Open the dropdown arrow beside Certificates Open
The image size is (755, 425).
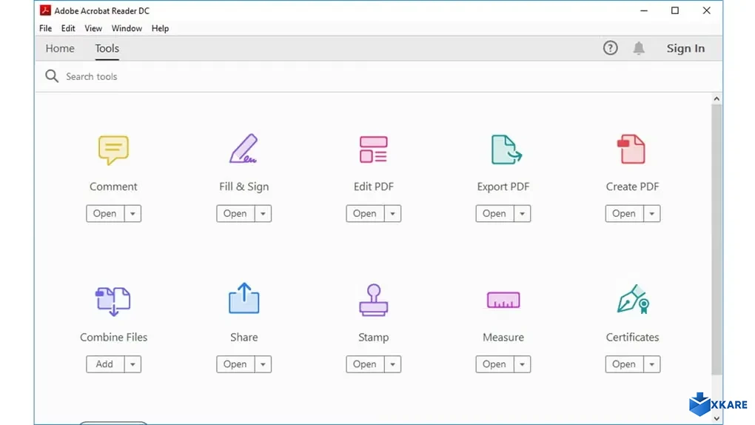tap(651, 364)
